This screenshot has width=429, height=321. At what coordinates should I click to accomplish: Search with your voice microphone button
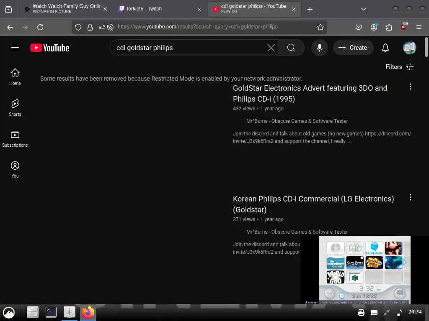tap(319, 48)
